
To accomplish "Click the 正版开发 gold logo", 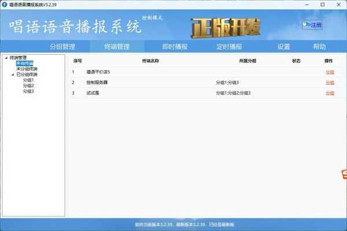I will click(226, 27).
